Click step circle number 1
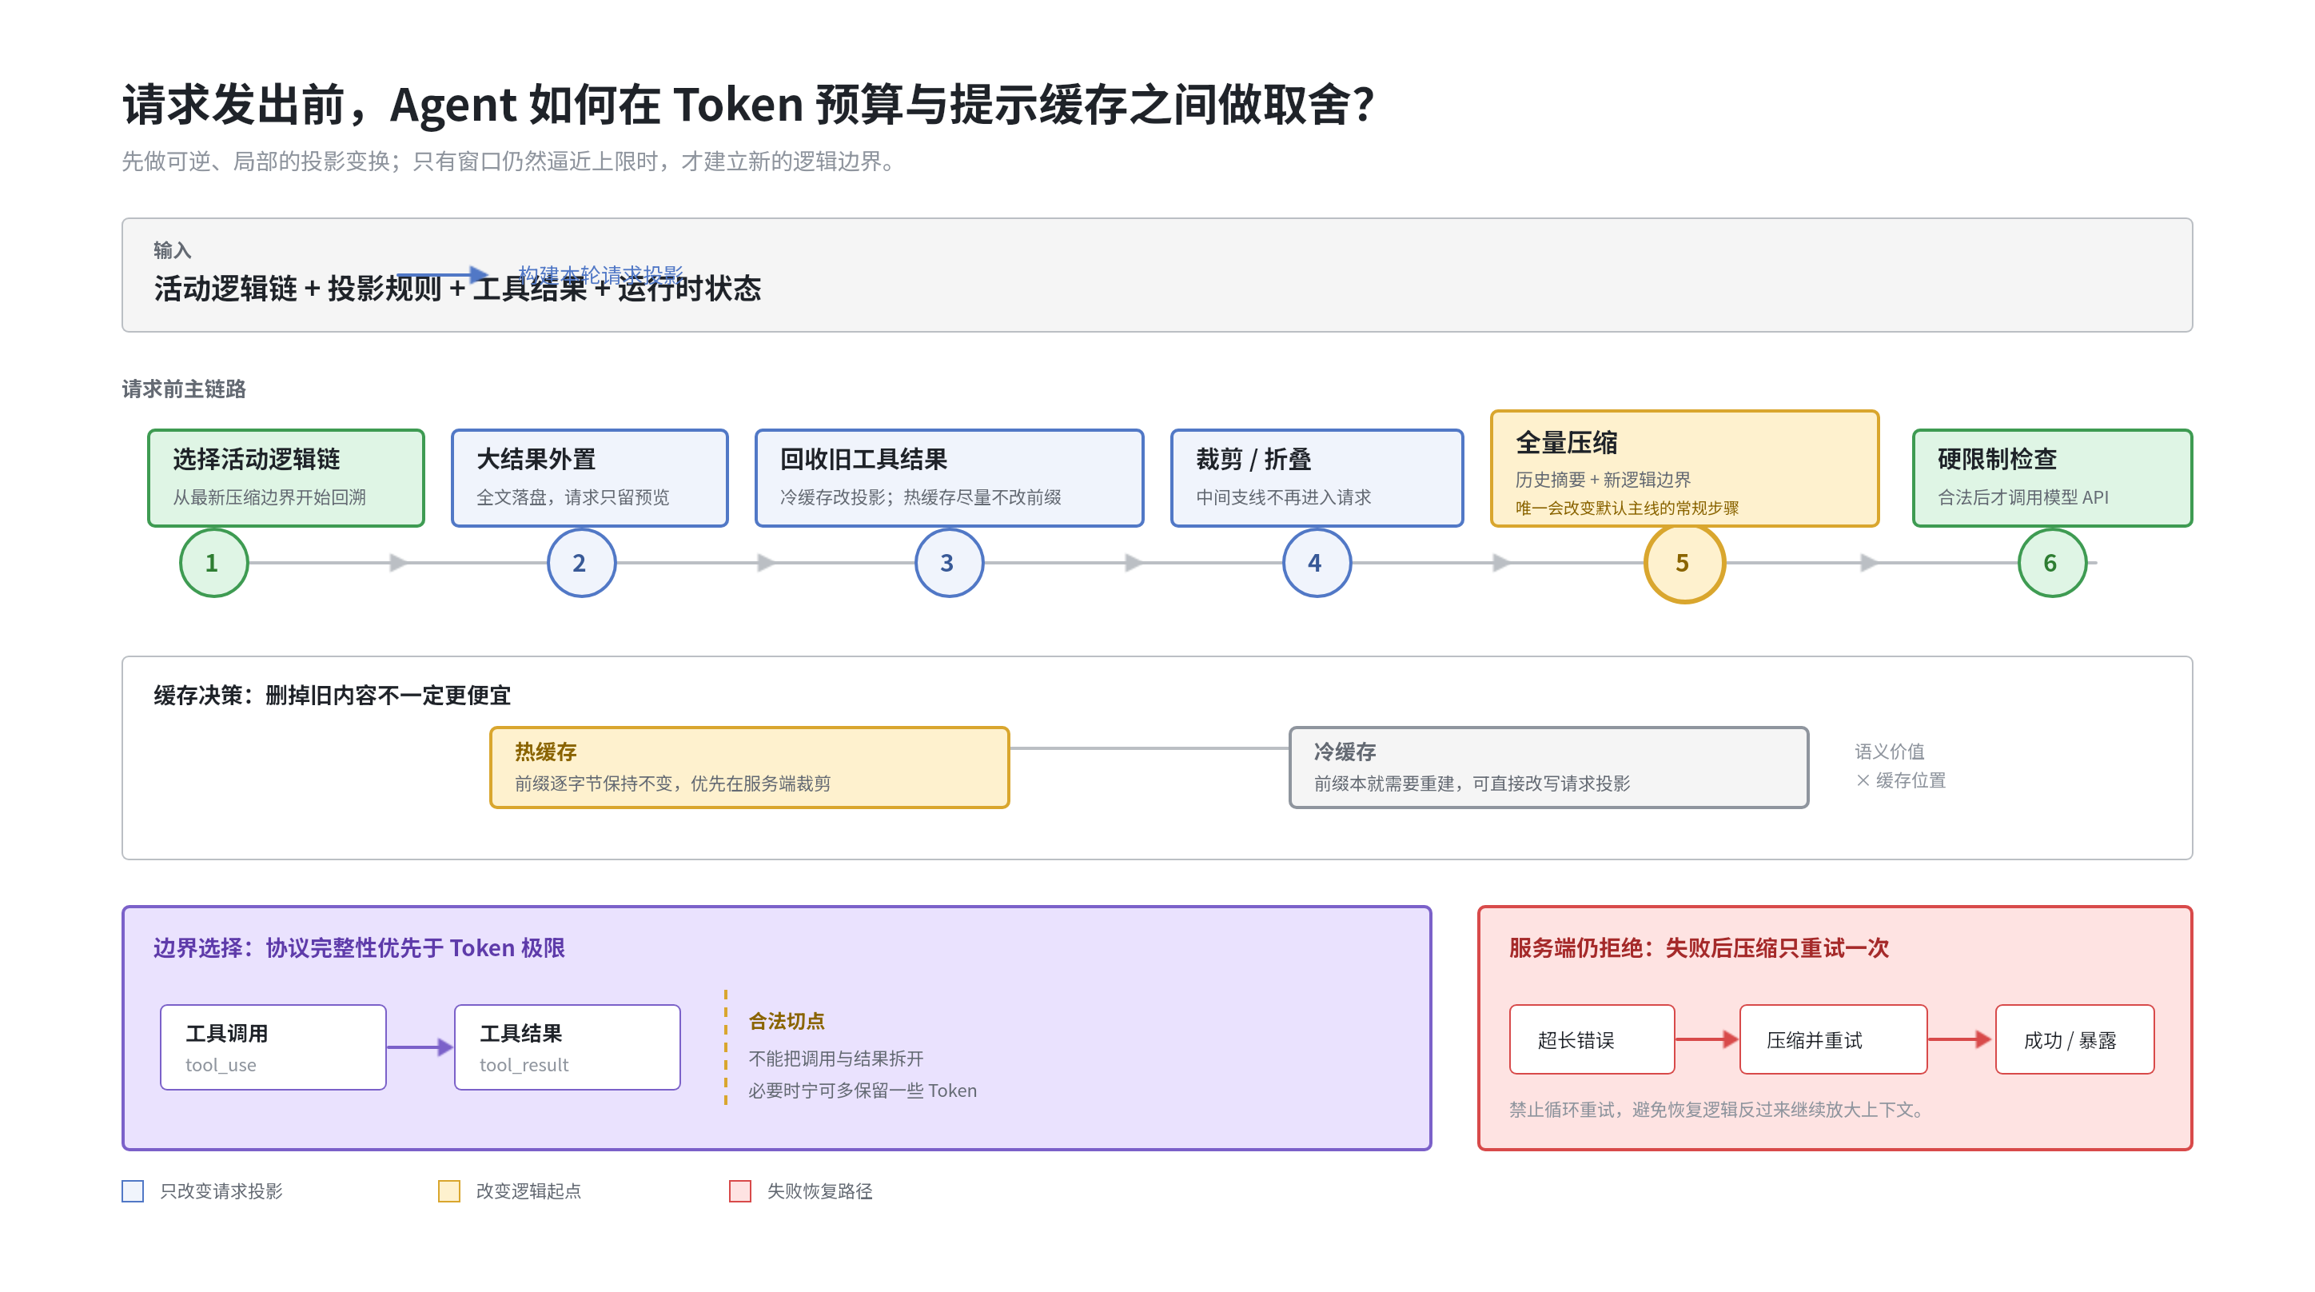 pos(214,563)
